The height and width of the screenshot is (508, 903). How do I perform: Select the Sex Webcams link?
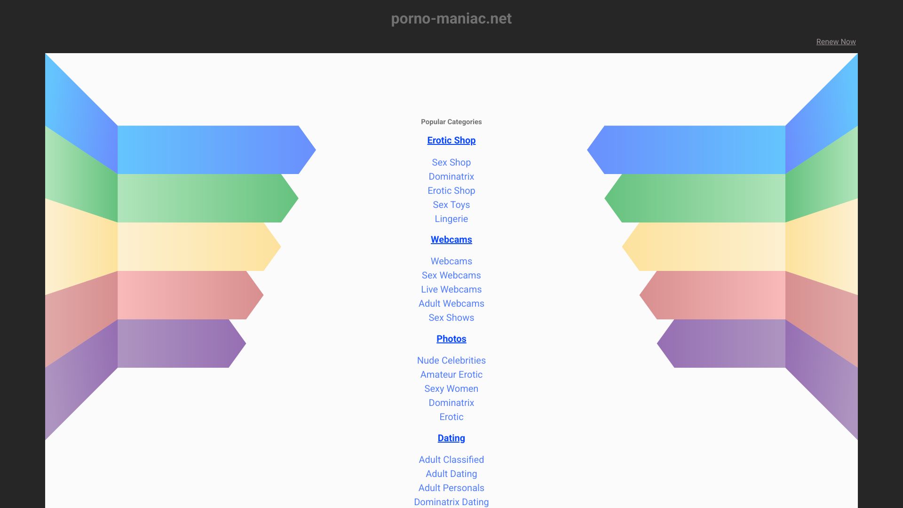(x=451, y=275)
